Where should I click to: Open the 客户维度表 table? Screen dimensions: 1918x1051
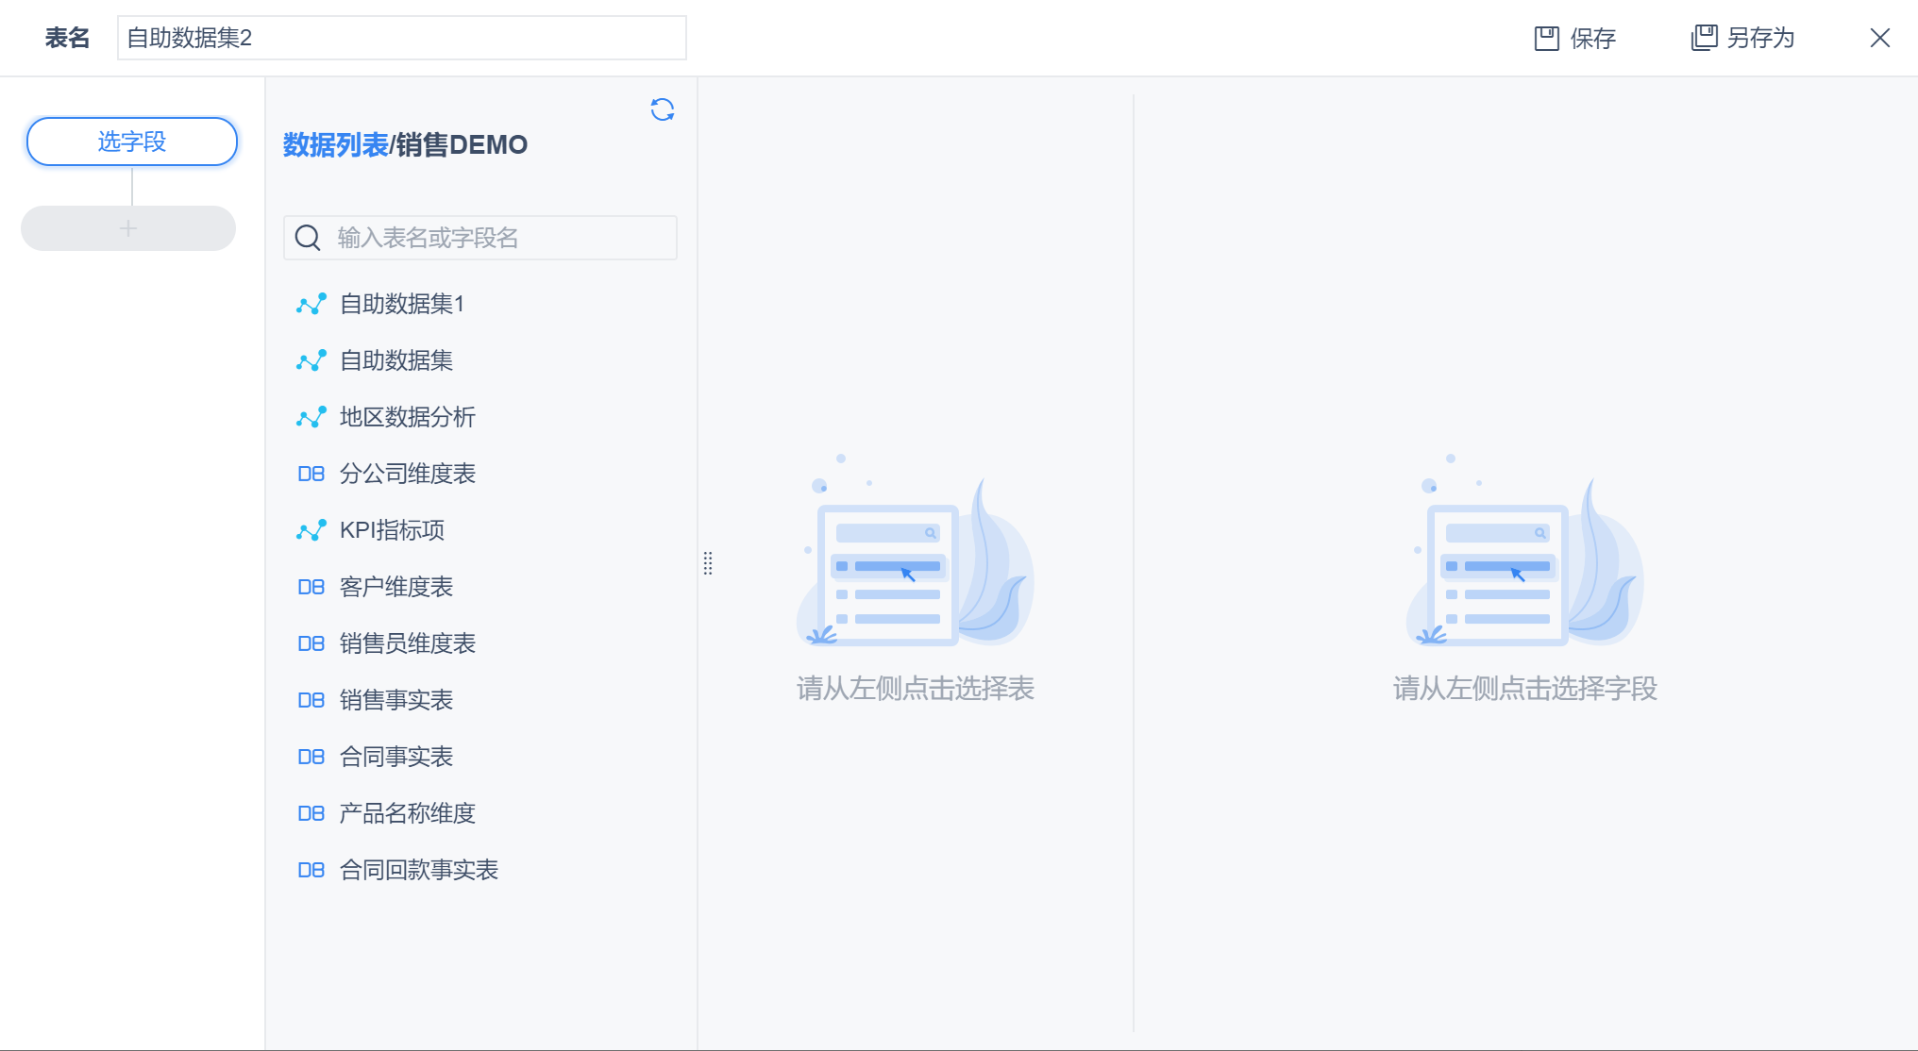396,587
